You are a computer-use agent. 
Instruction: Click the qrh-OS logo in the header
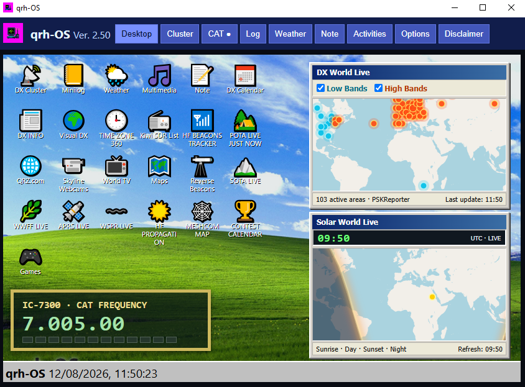tap(13, 33)
